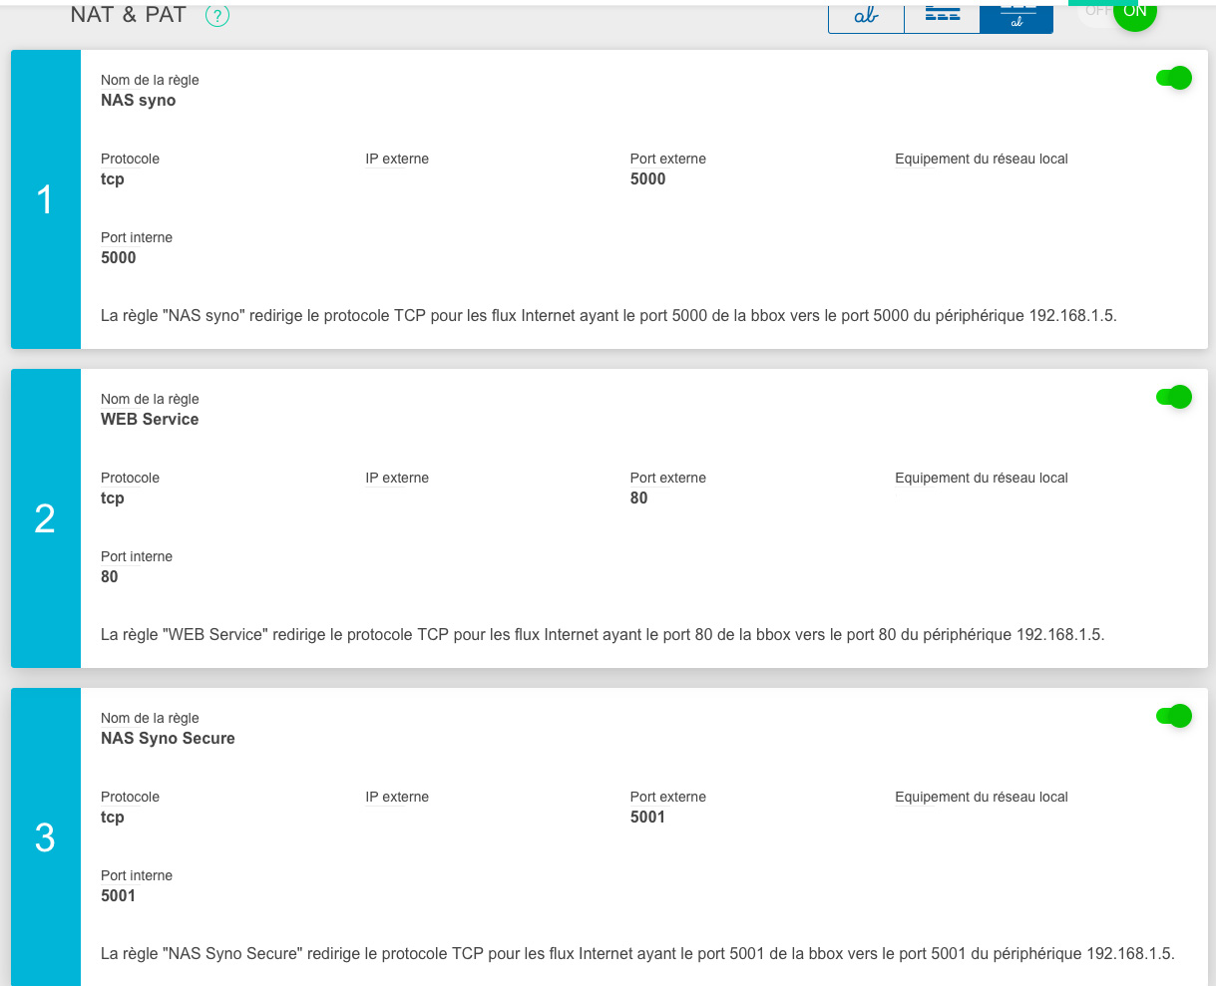The width and height of the screenshot is (1216, 986).
Task: Click the WEB Service rule description sentence
Action: [603, 635]
